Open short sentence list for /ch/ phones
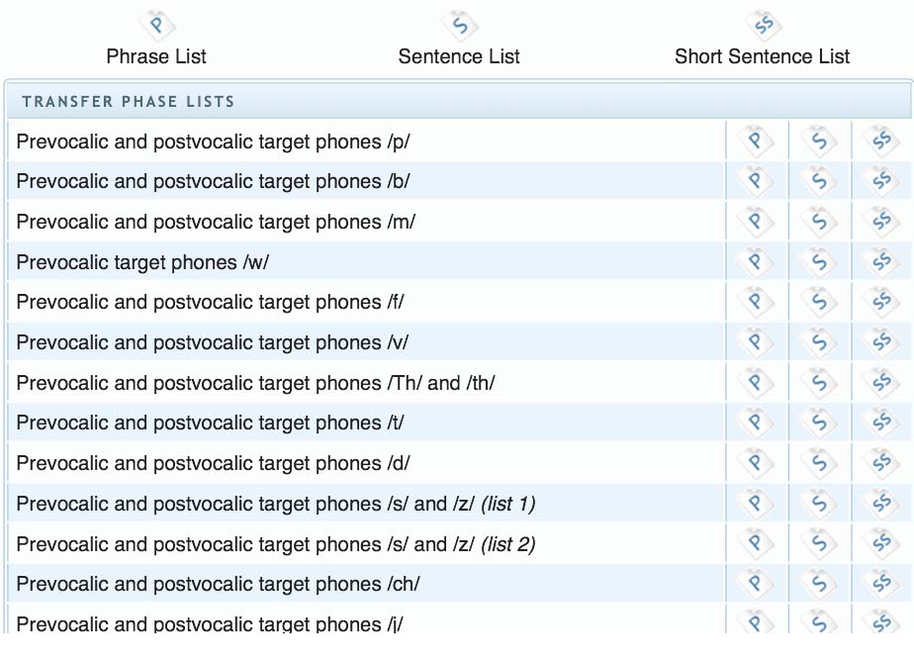The height and width of the screenshot is (661, 914). point(882,584)
